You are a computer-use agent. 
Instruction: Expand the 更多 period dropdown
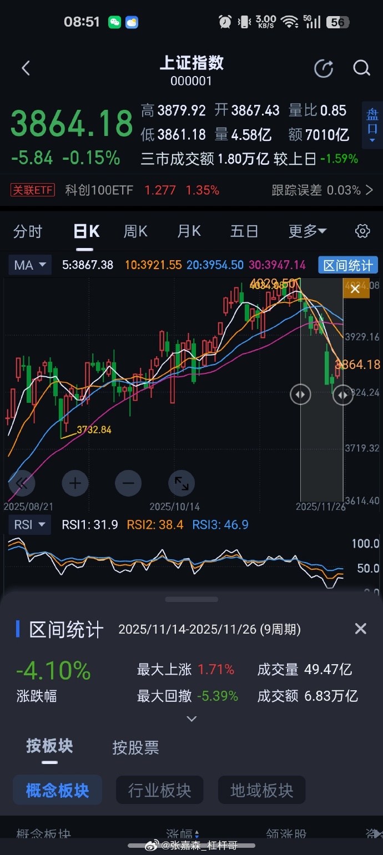coord(308,231)
